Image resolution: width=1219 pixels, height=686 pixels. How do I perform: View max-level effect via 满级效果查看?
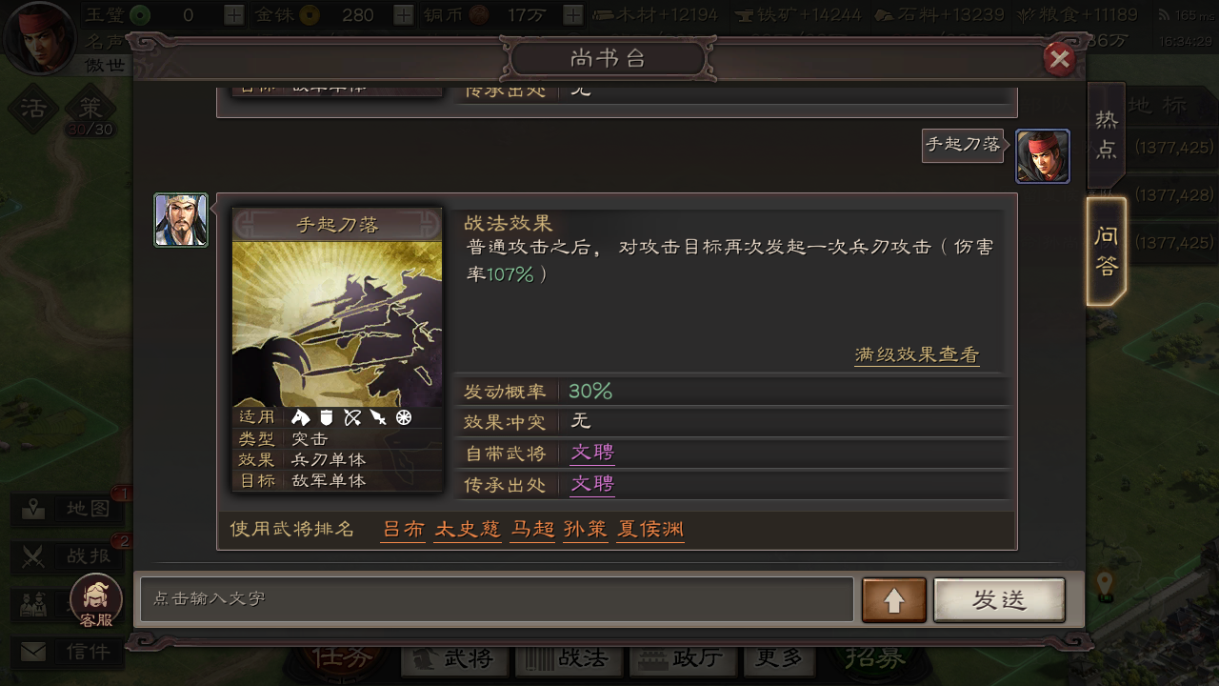(916, 354)
